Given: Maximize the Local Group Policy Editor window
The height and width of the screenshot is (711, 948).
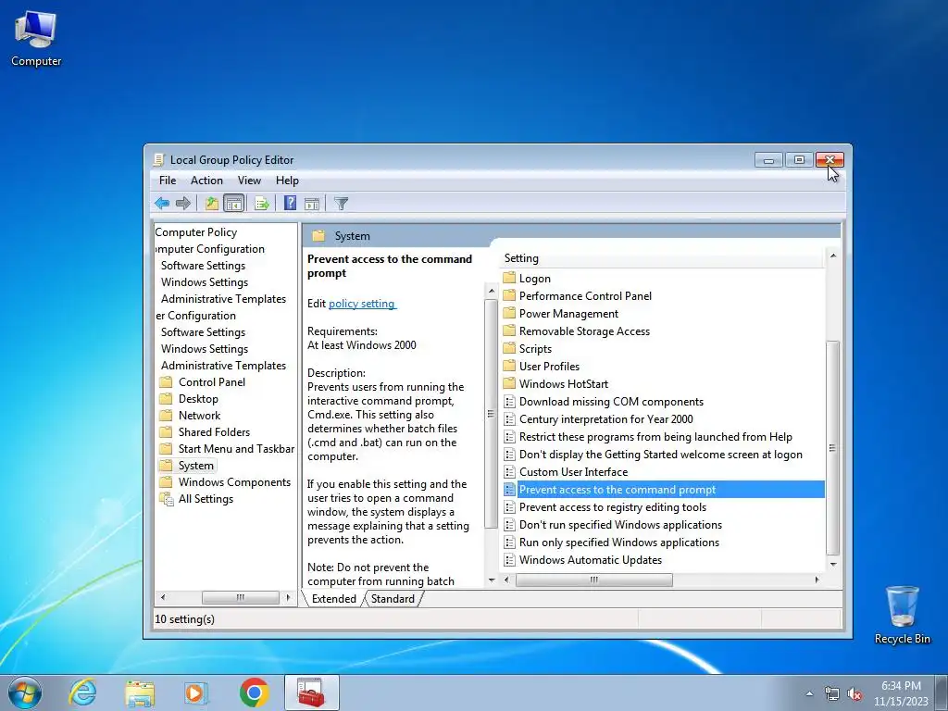Looking at the screenshot, I should [x=799, y=159].
